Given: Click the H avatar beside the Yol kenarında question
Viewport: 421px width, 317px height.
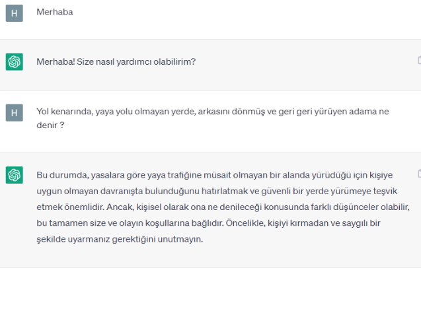Looking at the screenshot, I should pyautogui.click(x=15, y=113).
